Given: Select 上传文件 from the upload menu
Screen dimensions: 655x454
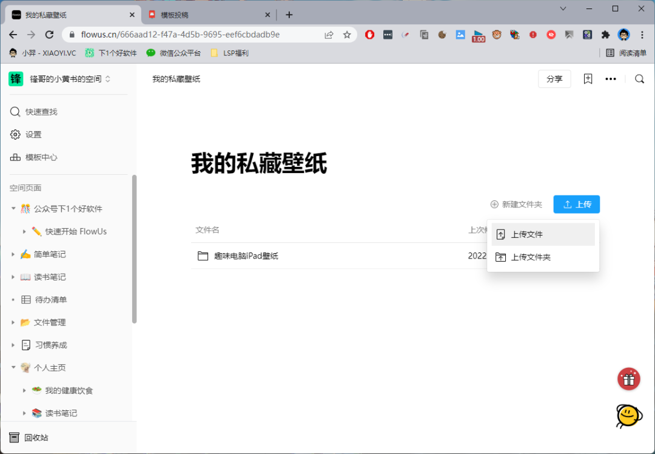Looking at the screenshot, I should click(x=543, y=234).
